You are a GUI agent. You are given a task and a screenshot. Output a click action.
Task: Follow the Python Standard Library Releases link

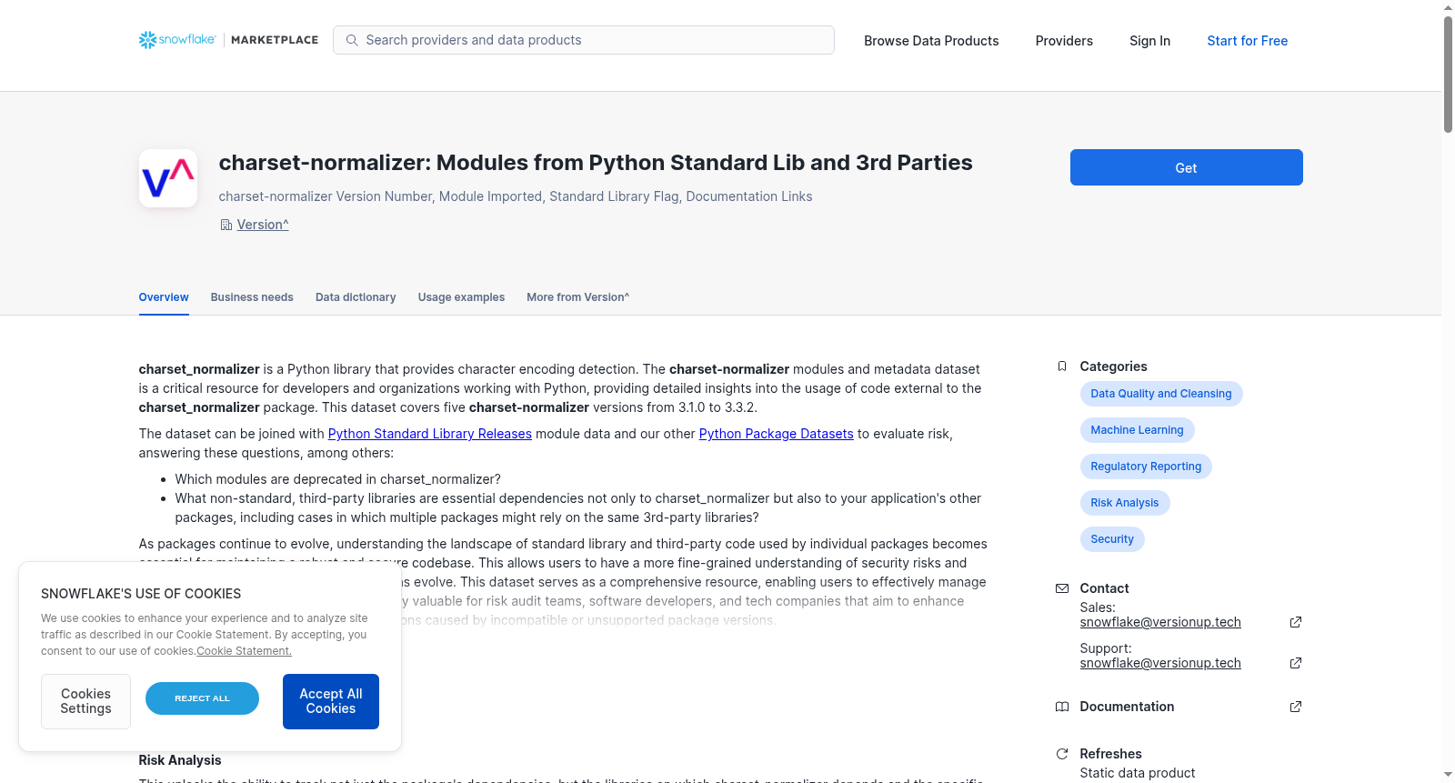coord(430,434)
